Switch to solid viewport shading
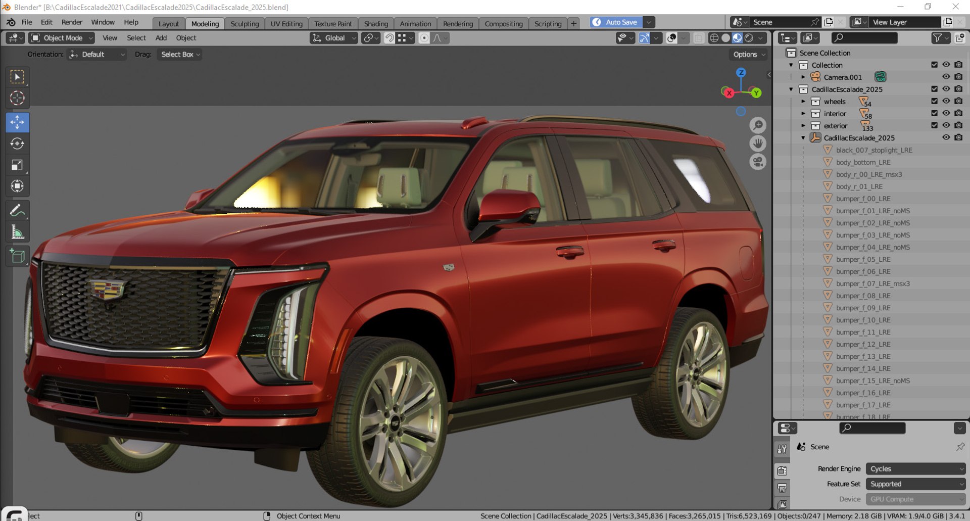Image resolution: width=970 pixels, height=521 pixels. tap(725, 38)
